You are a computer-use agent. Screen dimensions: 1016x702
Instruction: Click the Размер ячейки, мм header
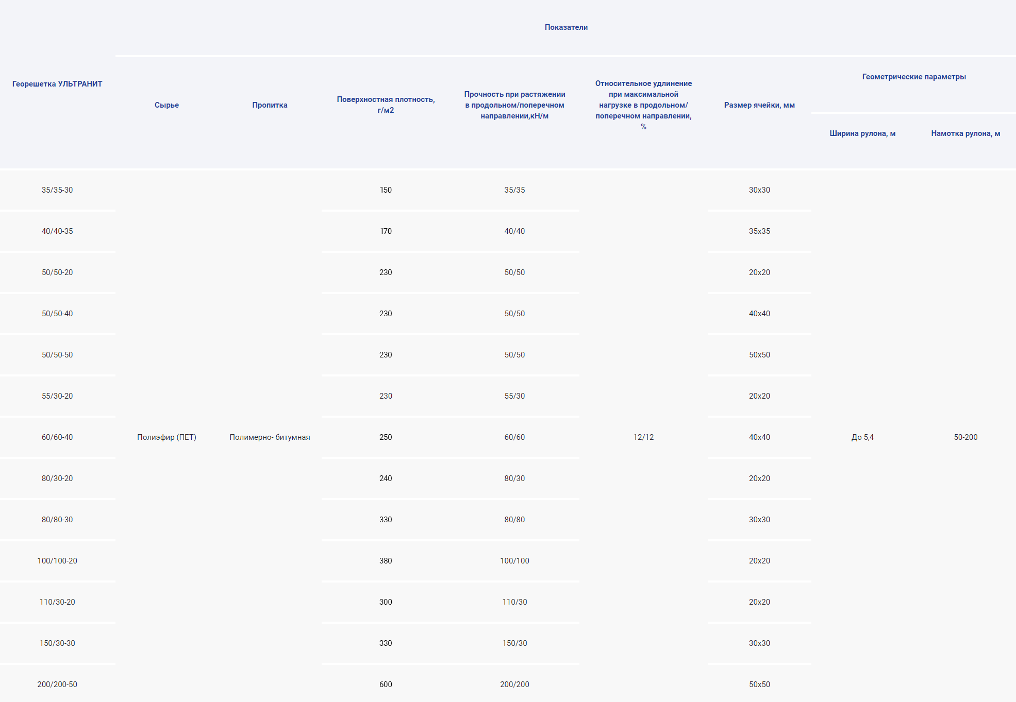[x=759, y=105]
